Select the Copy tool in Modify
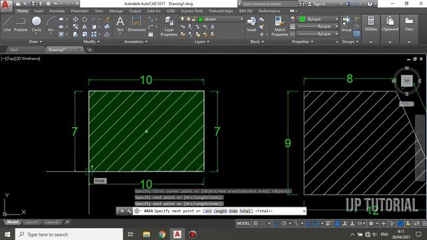427x240 pixels. click(x=75, y=27)
